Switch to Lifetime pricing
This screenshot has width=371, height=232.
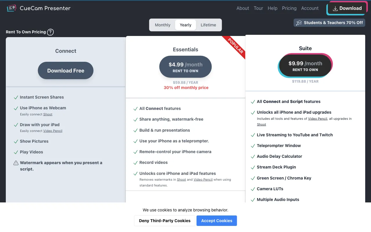pos(208,25)
